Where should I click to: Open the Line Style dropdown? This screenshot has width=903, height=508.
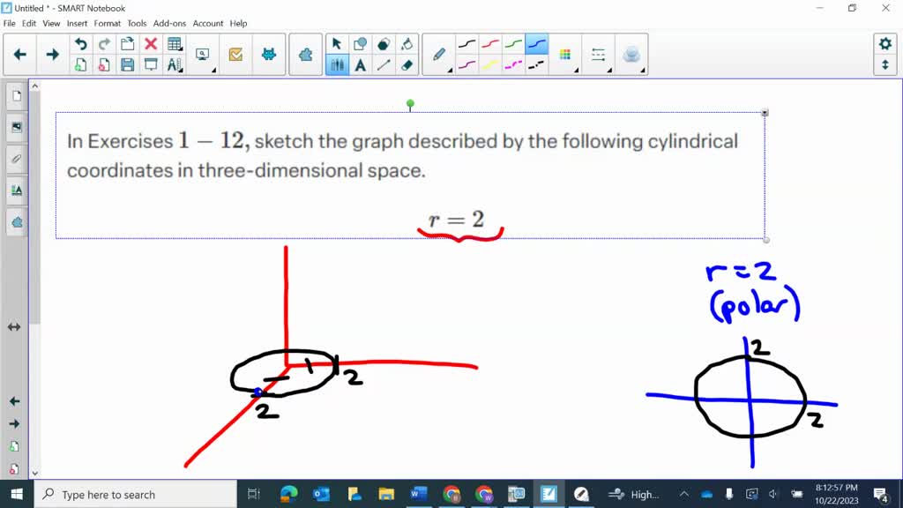pos(599,55)
